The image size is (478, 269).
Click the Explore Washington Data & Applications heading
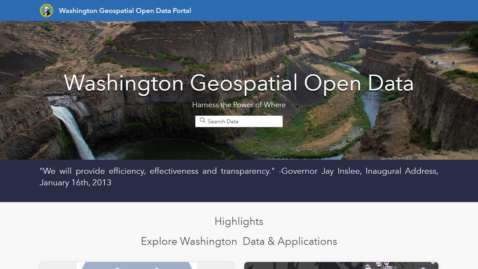click(x=239, y=241)
